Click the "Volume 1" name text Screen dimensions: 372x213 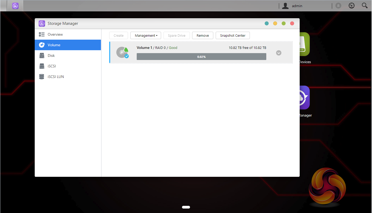coord(144,48)
